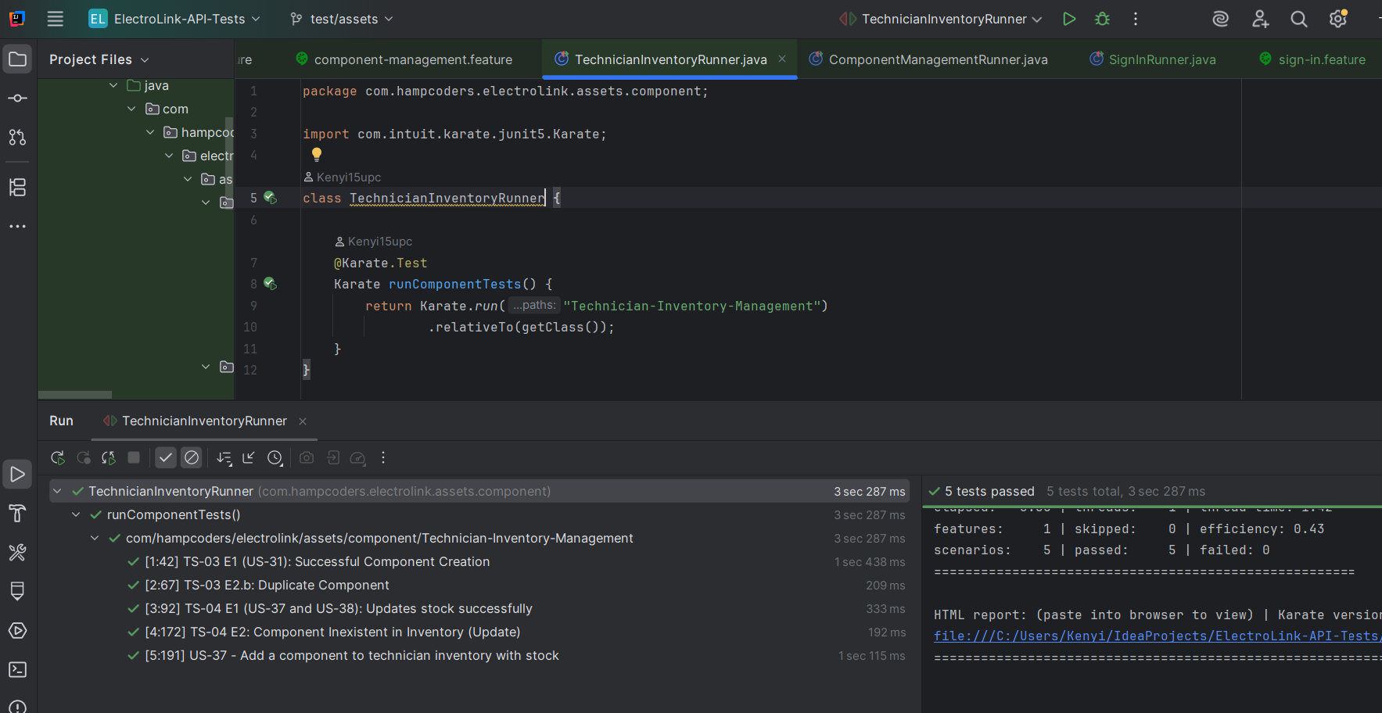
Task: Open the HTML report file link
Action: (x=1158, y=636)
